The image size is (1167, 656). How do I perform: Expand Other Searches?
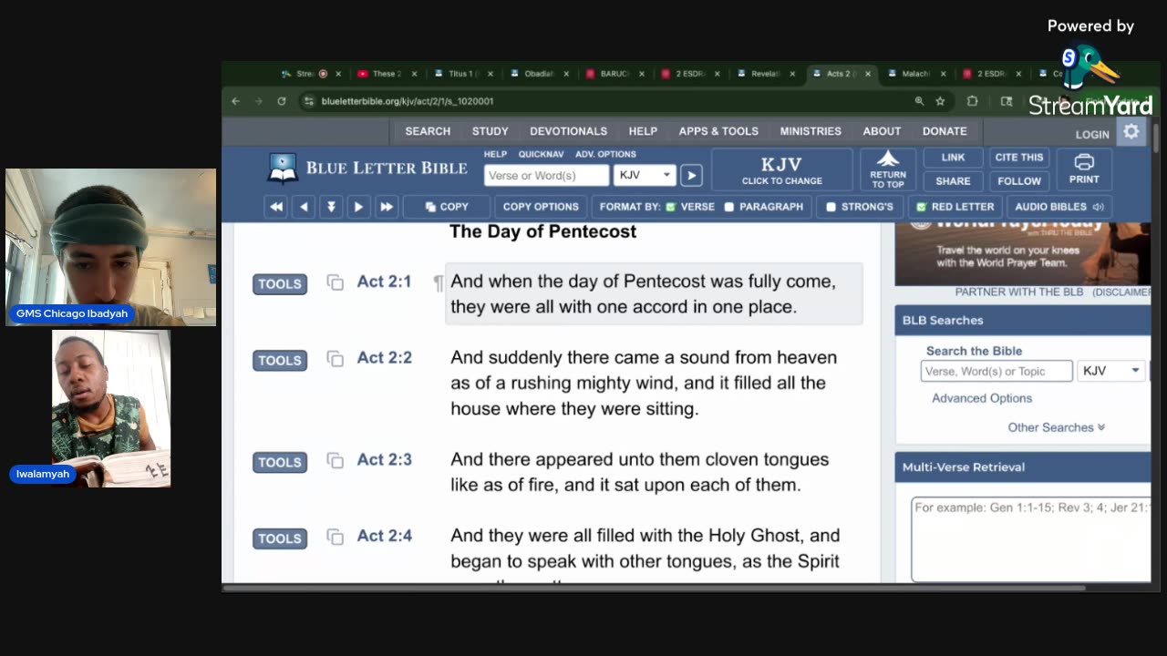1056,427
